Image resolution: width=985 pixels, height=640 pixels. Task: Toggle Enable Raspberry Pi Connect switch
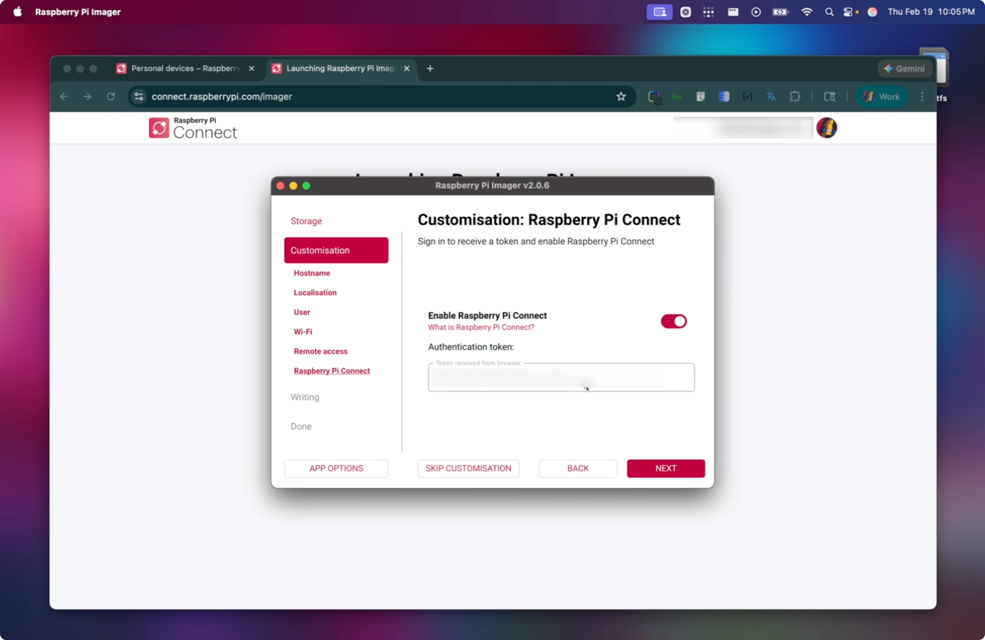(673, 321)
